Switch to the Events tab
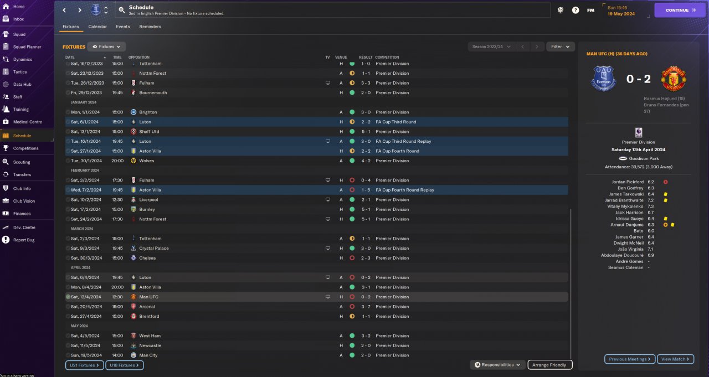709x377 pixels. (x=123, y=27)
